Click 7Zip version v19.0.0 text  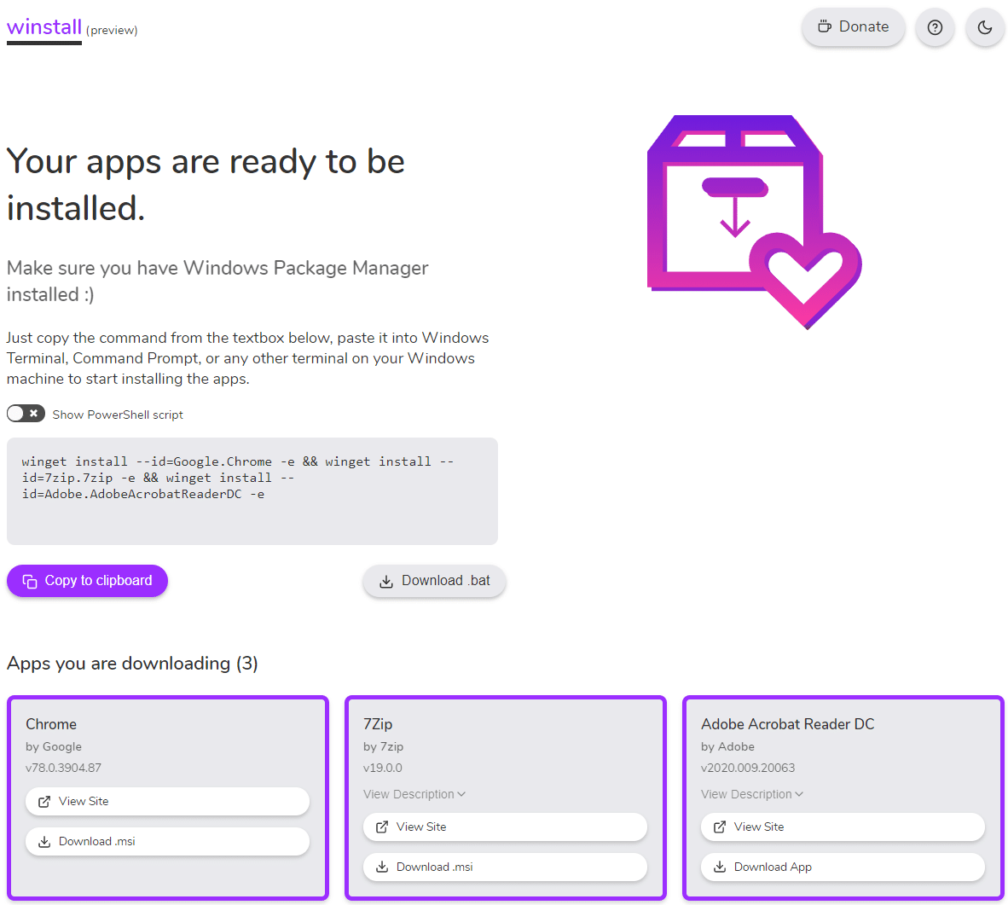pyautogui.click(x=383, y=768)
